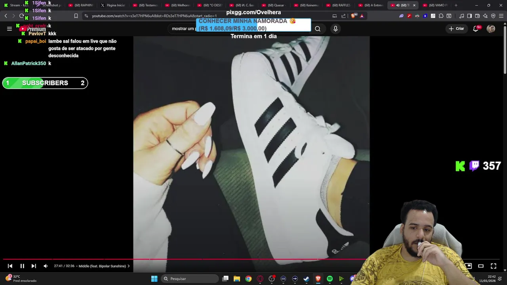Open the YouTube notifications bell
Screen dimensions: 507x285
click(476, 28)
